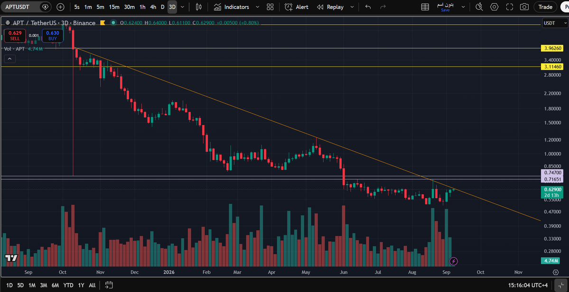Viewport: 569px width, 292px height.
Task: Open the layout setup grid icon
Action: (x=425, y=7)
